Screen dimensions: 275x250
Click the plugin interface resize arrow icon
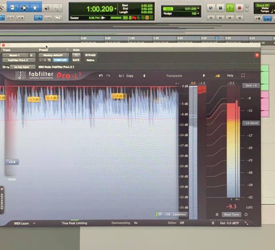coord(246,223)
